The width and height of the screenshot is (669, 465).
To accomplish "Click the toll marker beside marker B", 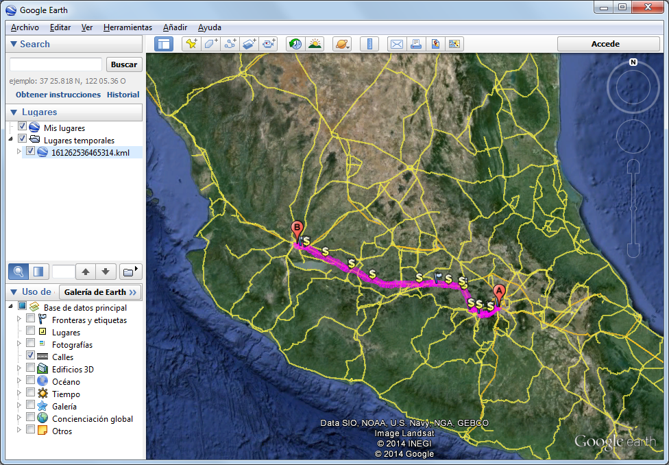I will click(x=306, y=241).
